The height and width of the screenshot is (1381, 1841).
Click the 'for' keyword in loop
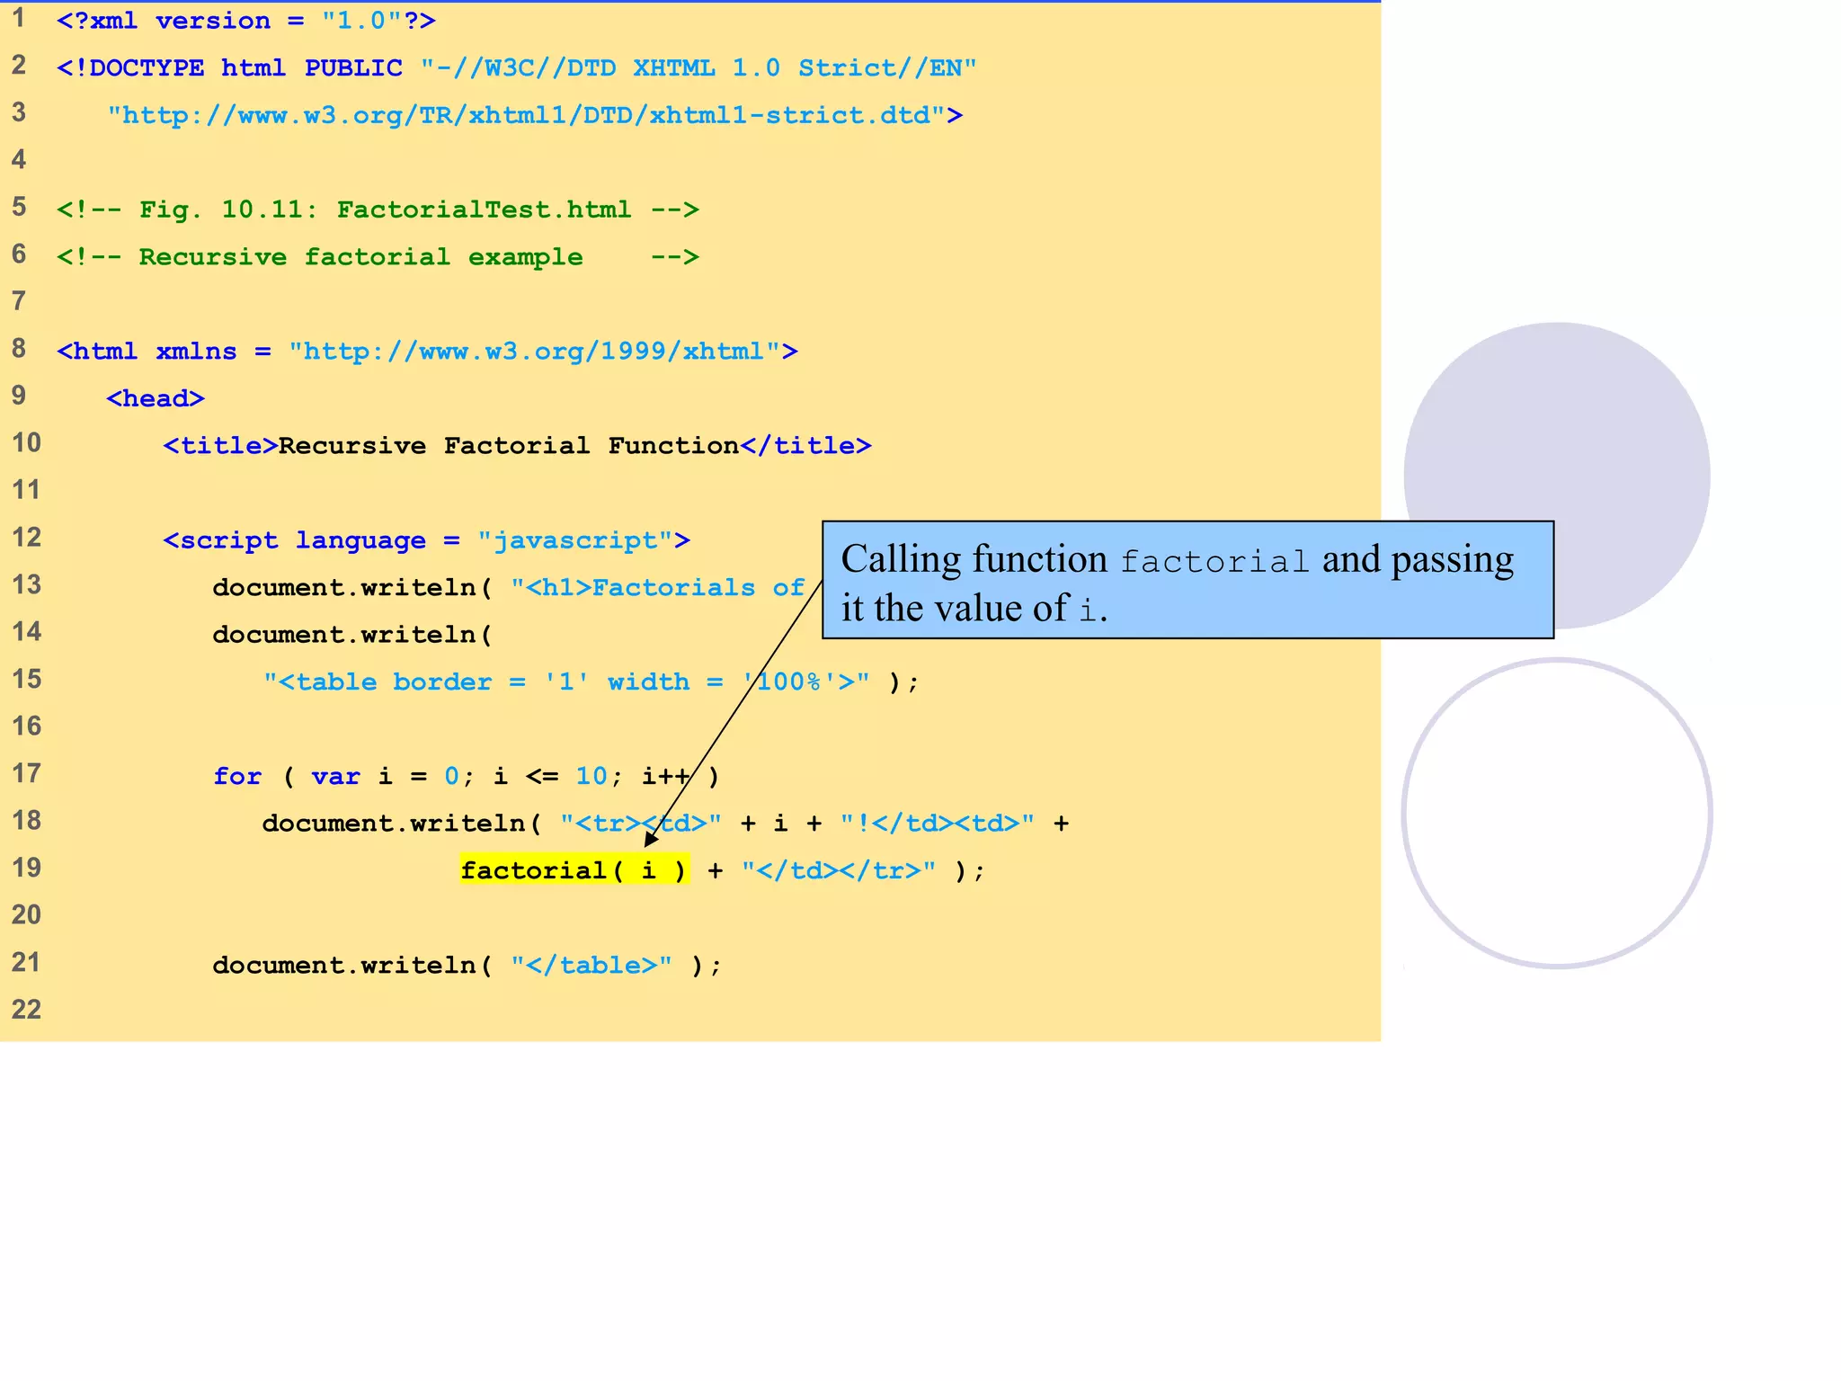237,776
